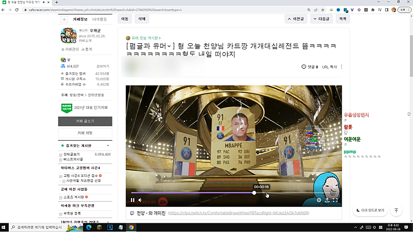
Task: Click the purple V extension icon
Action: click(x=352, y=10)
